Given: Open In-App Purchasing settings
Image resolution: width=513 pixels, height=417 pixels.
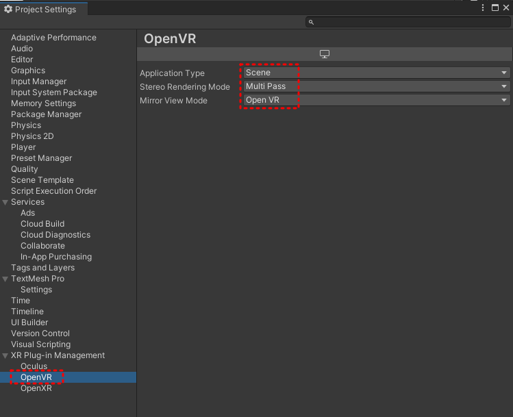Looking at the screenshot, I should point(56,257).
